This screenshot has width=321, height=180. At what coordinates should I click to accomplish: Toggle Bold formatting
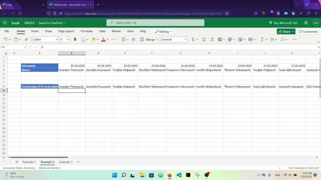coord(75,39)
